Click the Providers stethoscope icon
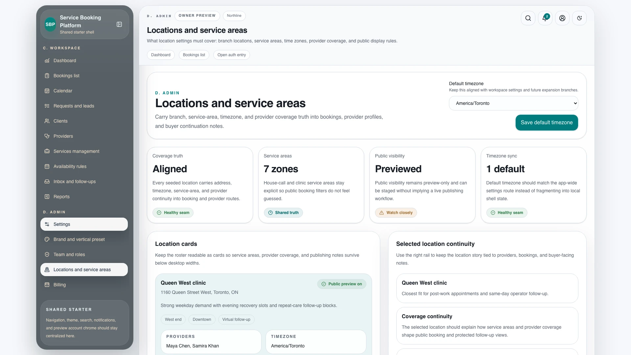The width and height of the screenshot is (631, 355). 47,136
